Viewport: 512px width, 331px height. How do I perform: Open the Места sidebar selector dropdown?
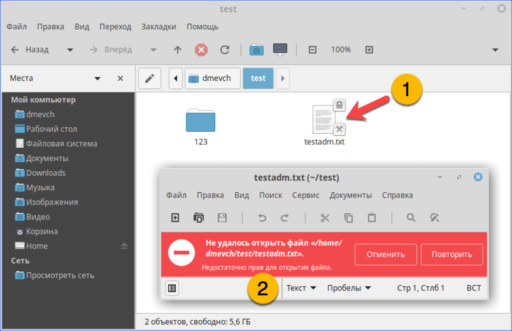(x=97, y=78)
